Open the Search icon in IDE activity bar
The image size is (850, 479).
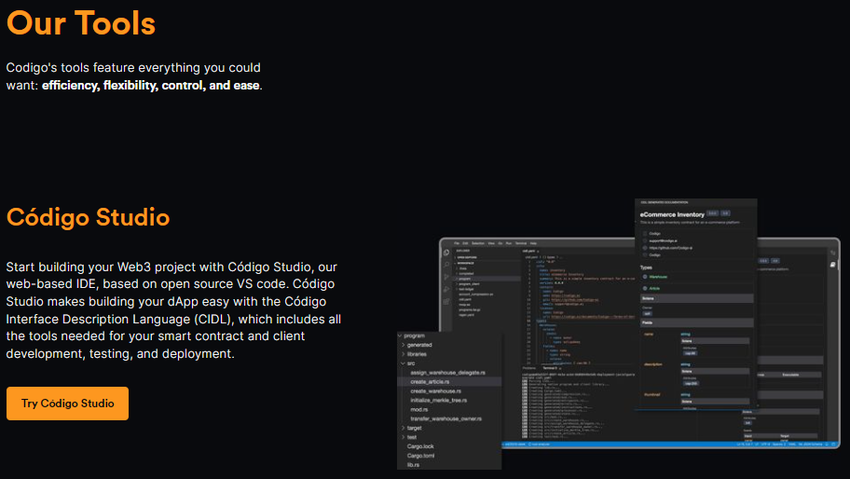point(446,265)
